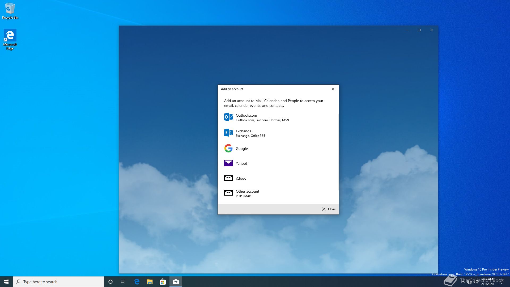The image size is (510, 287).
Task: Open Microsoft Store from the taskbar
Action: [163, 282]
